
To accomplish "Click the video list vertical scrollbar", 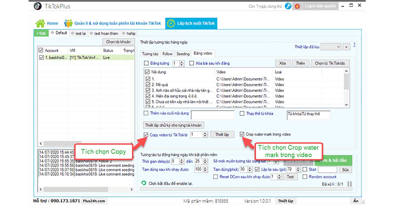I will tap(347, 88).
